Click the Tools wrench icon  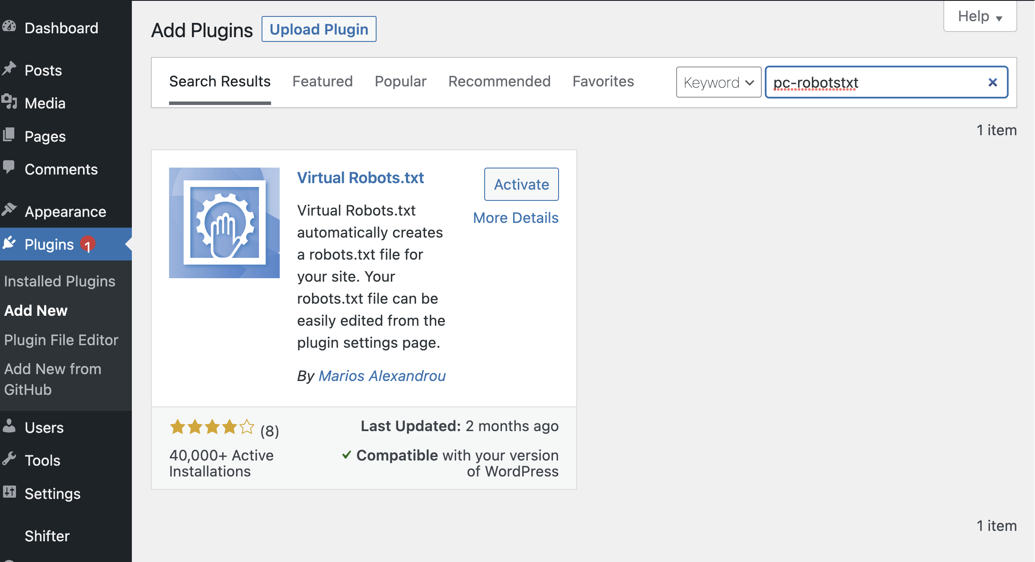click(x=9, y=459)
